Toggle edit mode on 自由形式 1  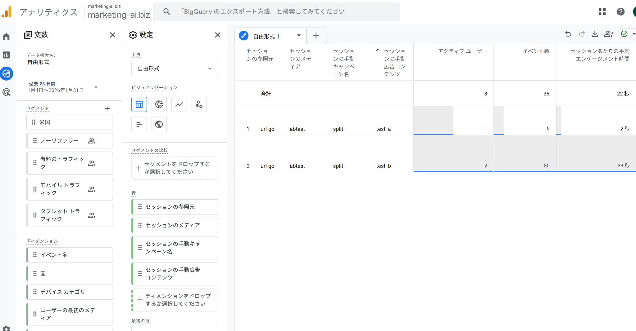[x=243, y=35]
